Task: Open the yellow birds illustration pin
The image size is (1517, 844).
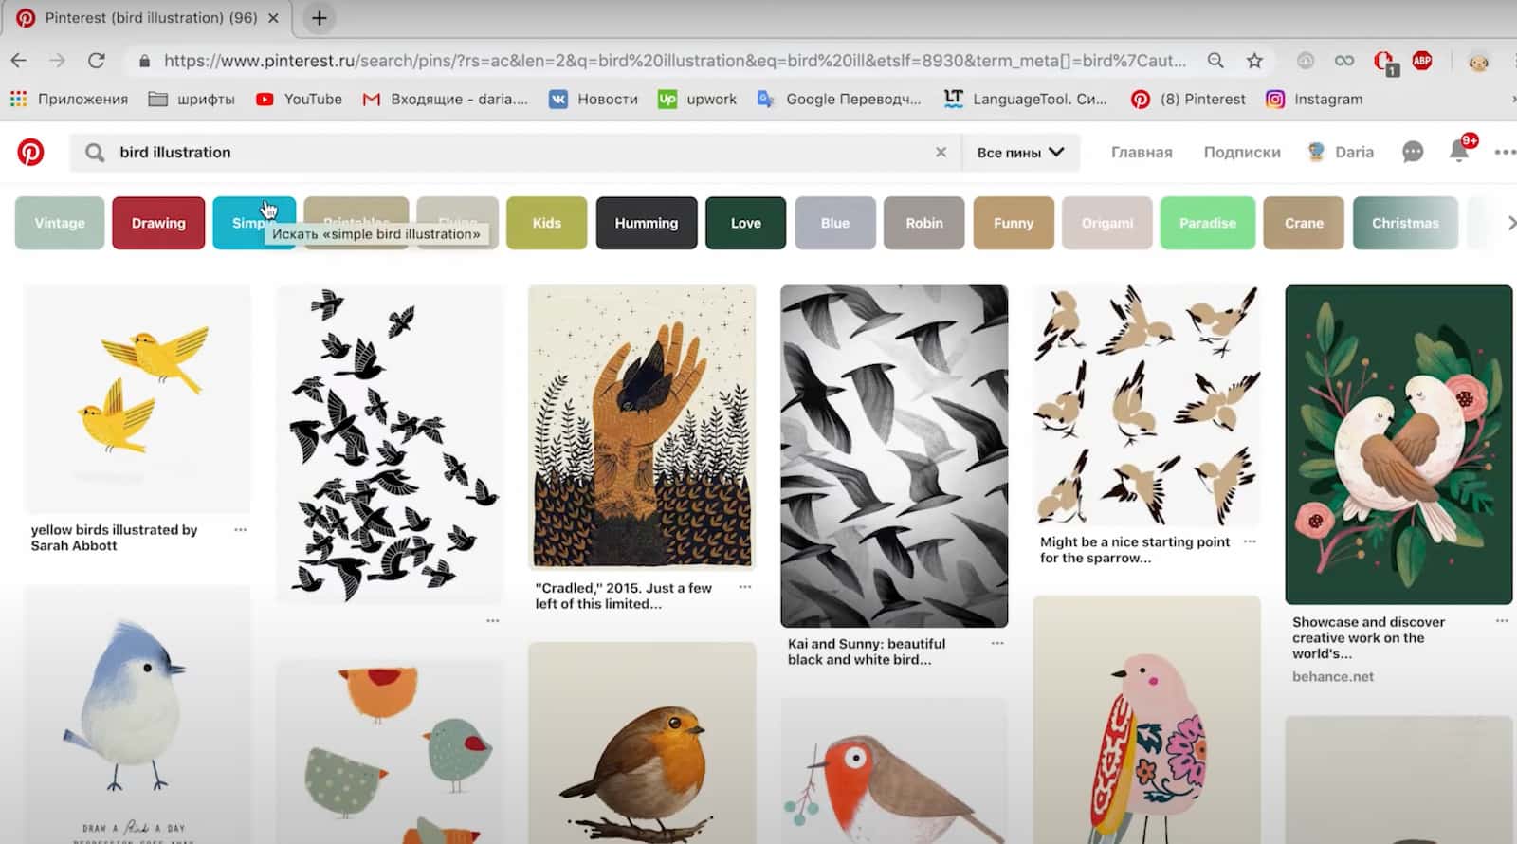Action: point(137,399)
